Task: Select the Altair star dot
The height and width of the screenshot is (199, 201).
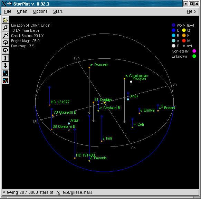Action: 69,123
